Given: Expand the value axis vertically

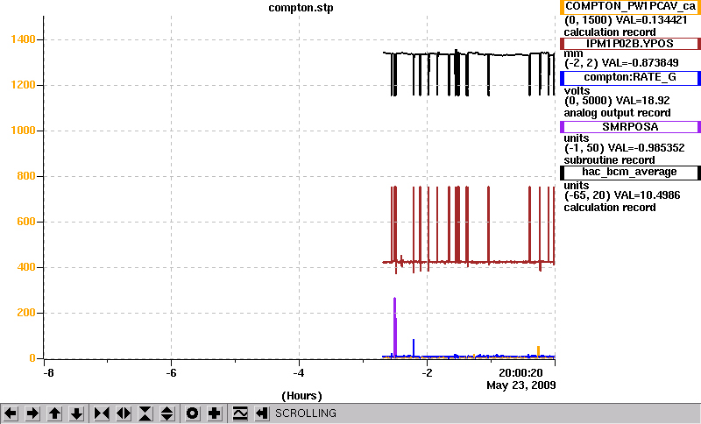Looking at the screenshot, I should 167,413.
